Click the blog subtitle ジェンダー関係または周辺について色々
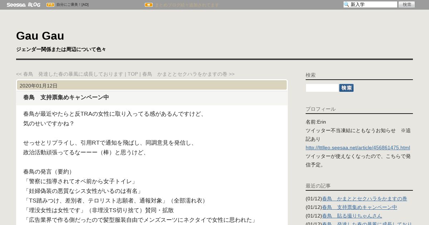This screenshot has width=429, height=225. 61,49
